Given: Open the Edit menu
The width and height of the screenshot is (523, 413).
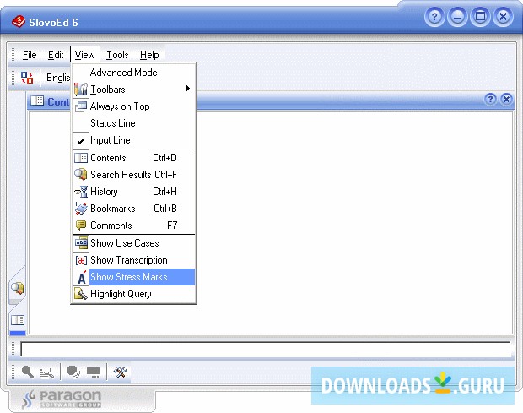Looking at the screenshot, I should click(56, 55).
